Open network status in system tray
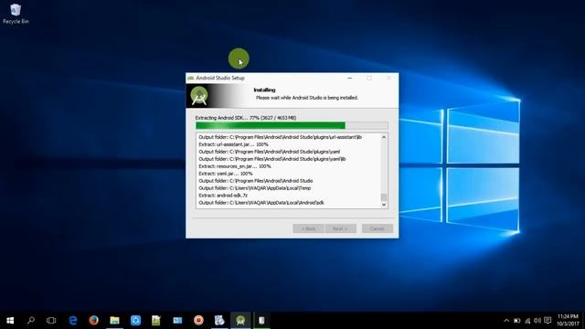The image size is (585, 329). 527,321
